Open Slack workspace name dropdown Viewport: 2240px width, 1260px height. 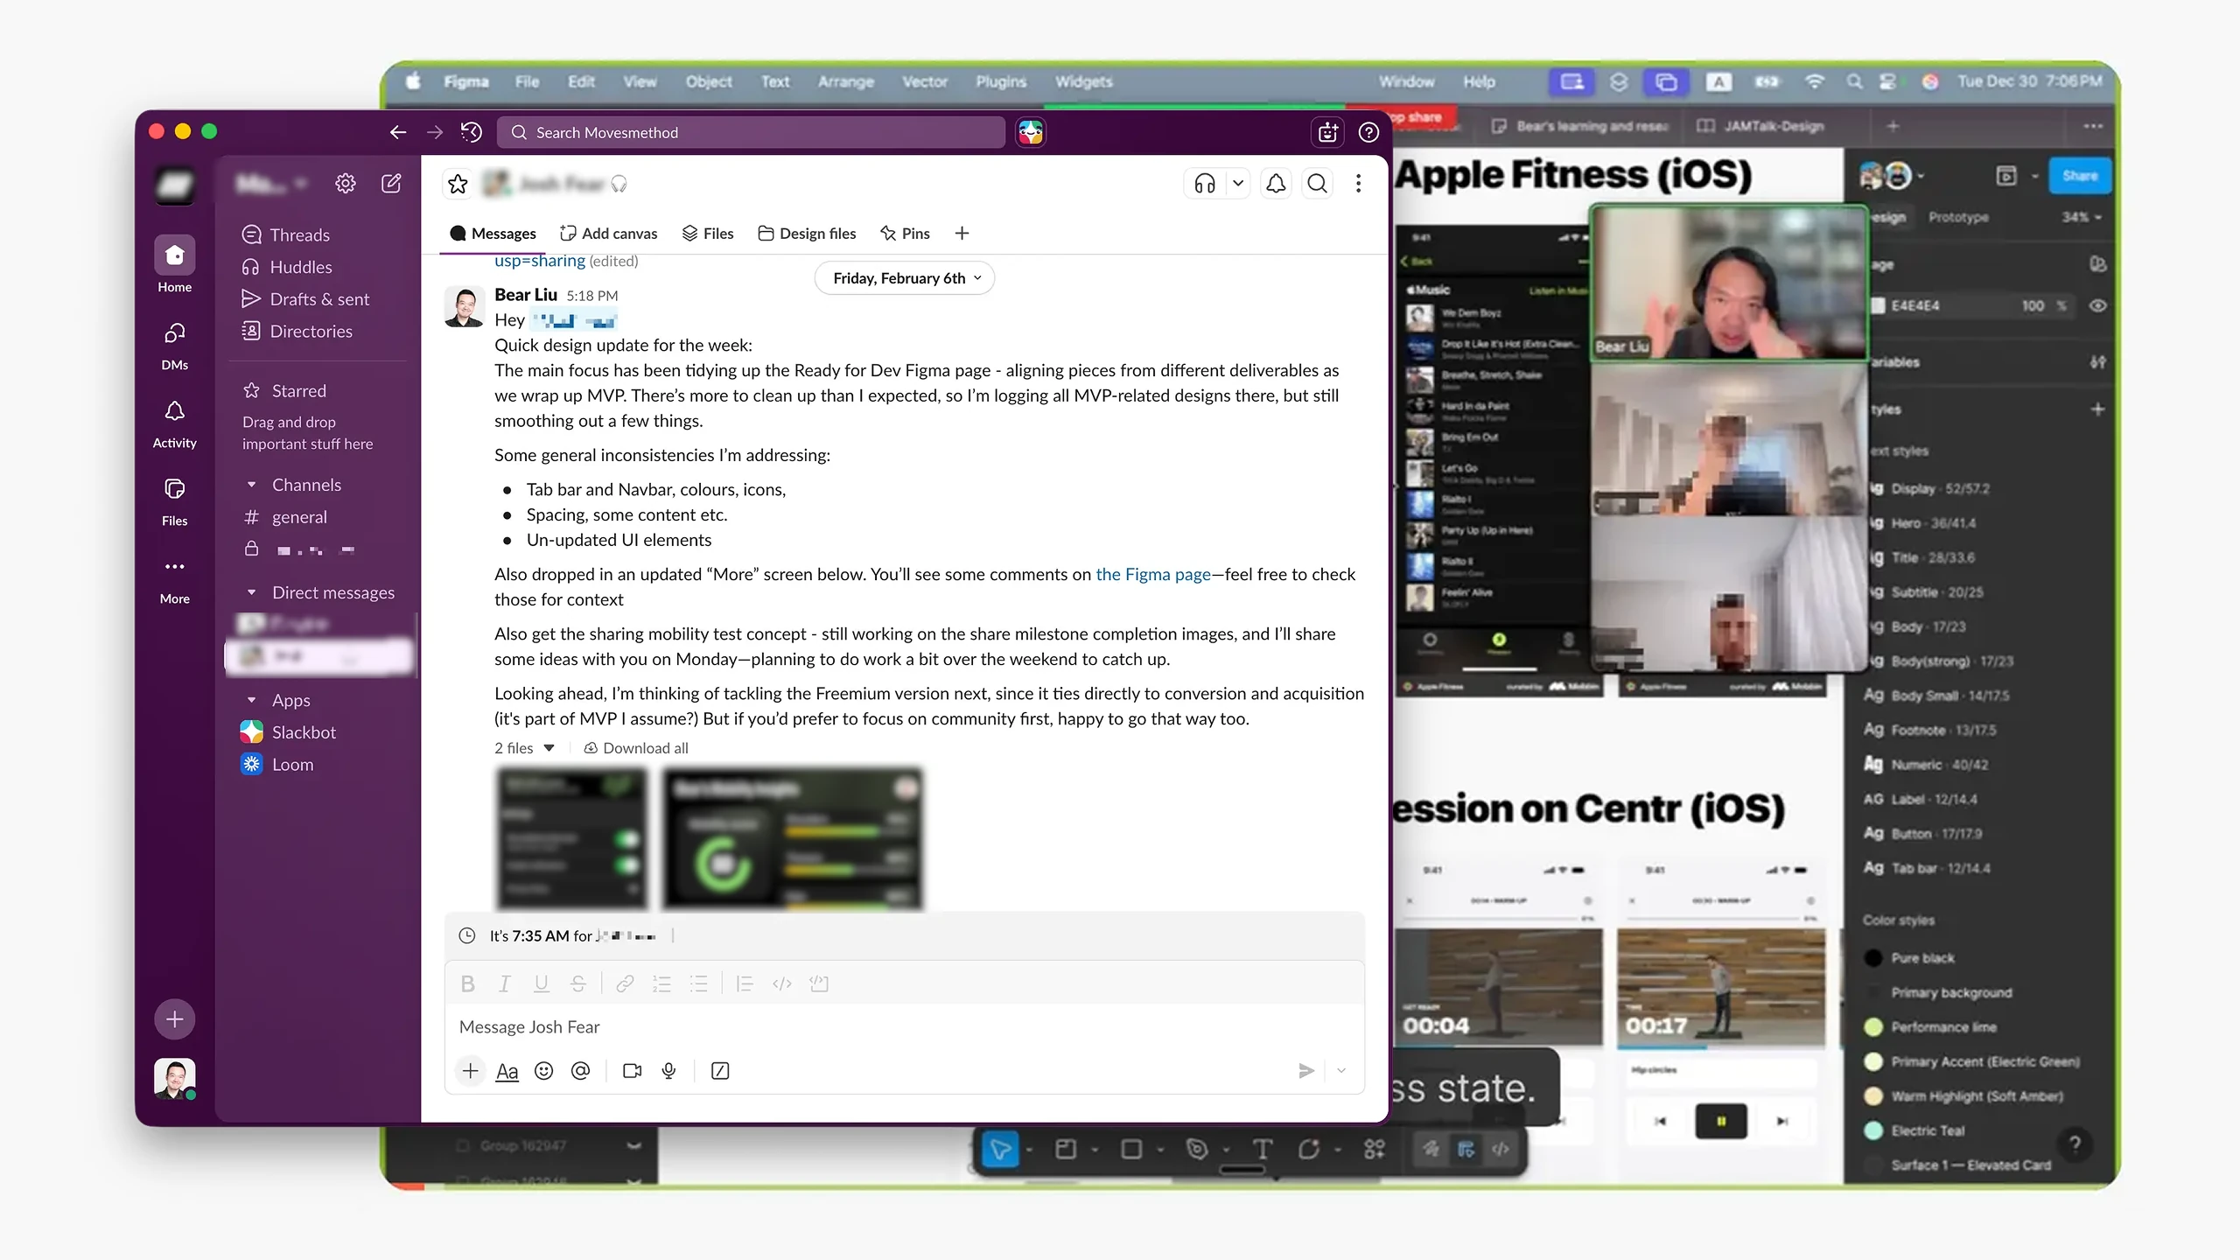pos(271,183)
